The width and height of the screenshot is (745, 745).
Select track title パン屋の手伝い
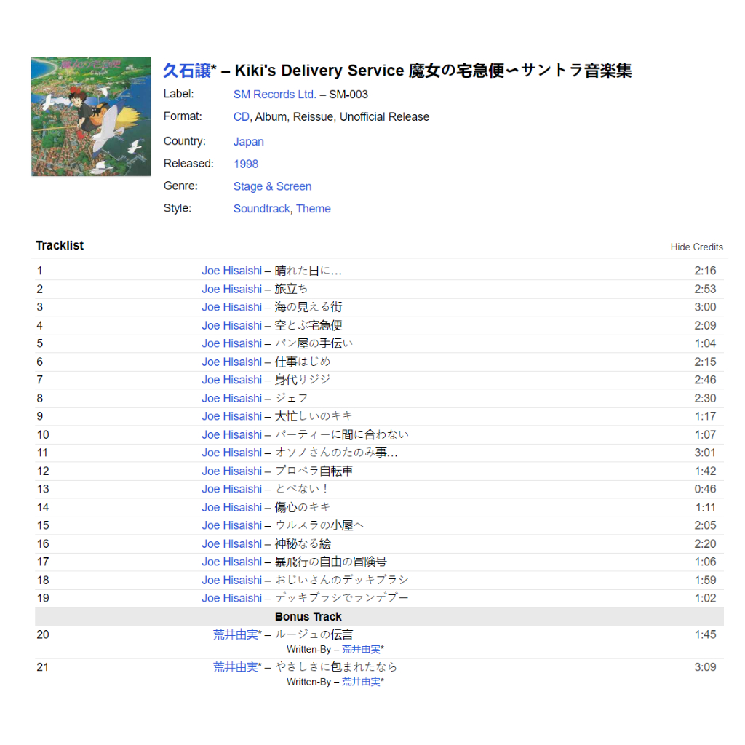(314, 343)
